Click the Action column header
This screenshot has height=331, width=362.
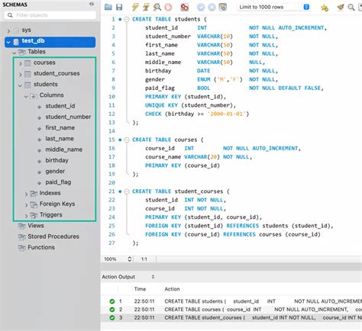172,289
